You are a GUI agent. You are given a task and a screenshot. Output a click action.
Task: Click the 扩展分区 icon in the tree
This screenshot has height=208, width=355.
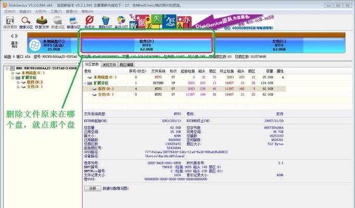(x=18, y=77)
